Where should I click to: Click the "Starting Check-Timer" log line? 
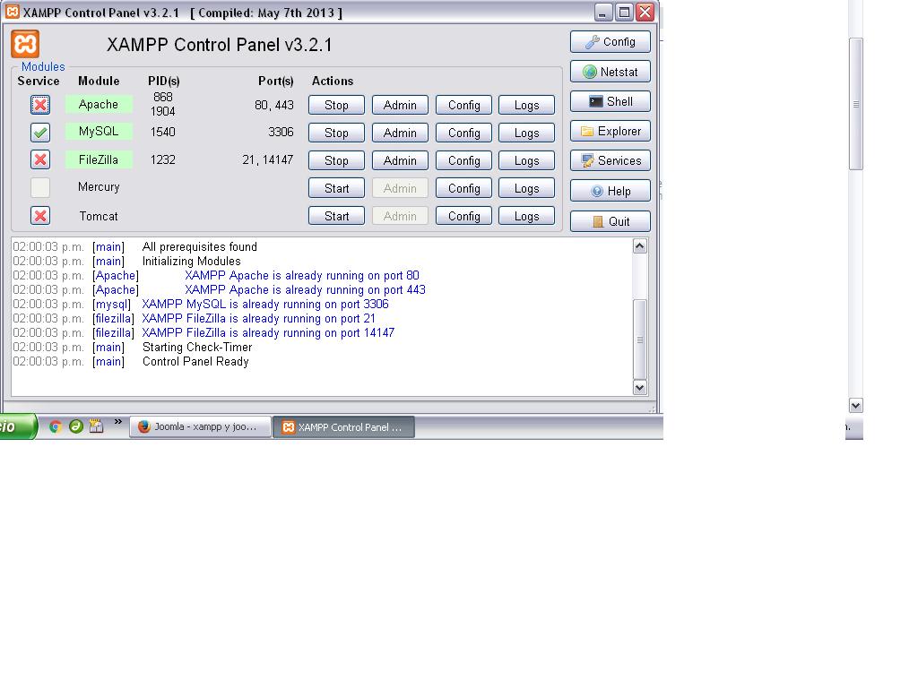197,347
